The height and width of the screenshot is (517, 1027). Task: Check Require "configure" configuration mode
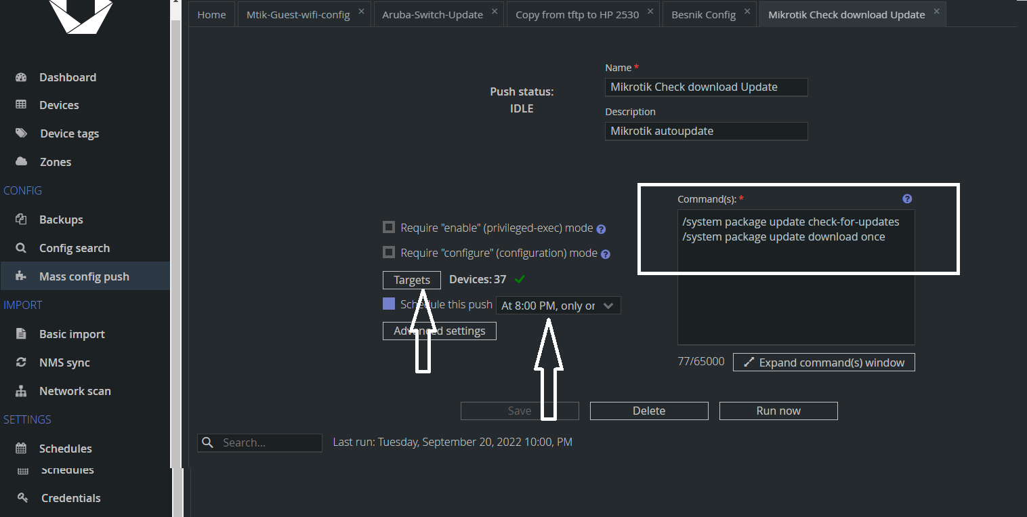[x=389, y=252]
